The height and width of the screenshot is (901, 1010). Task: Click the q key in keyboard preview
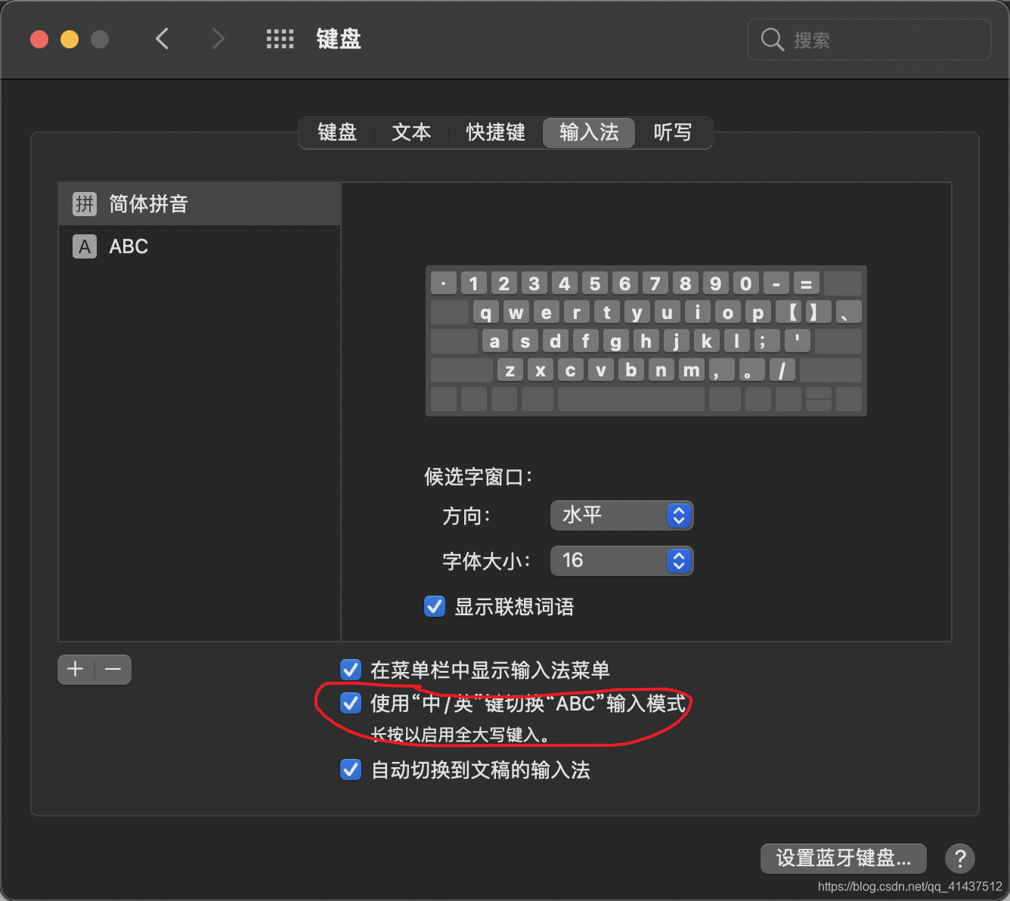pos(486,312)
